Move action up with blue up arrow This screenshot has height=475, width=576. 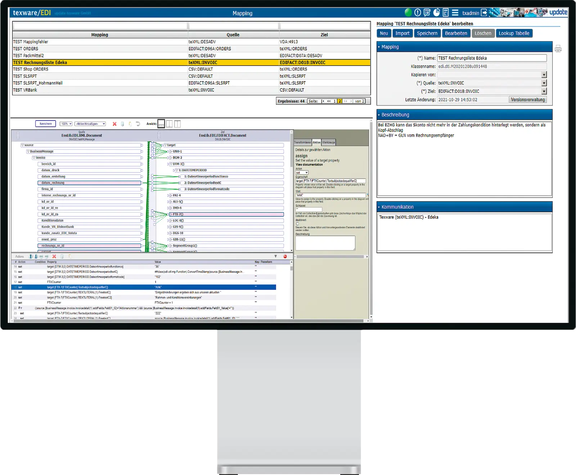pyautogui.click(x=31, y=257)
